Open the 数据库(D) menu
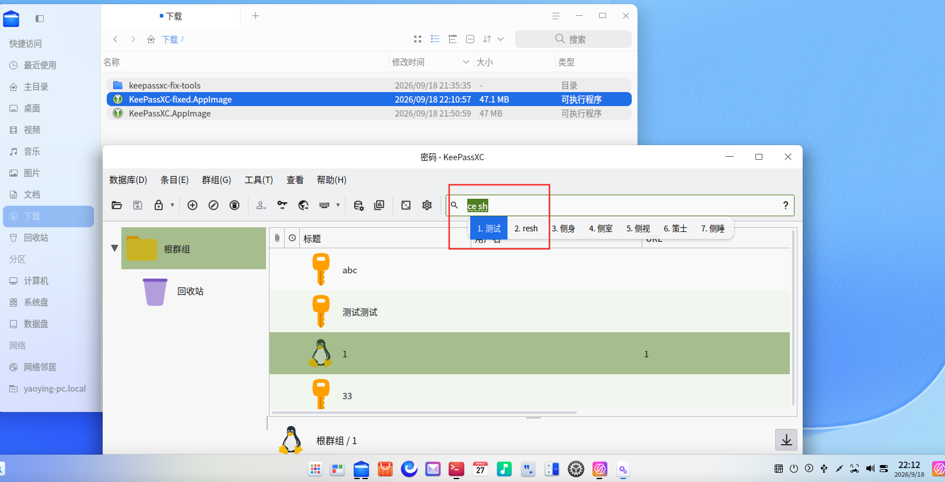This screenshot has width=945, height=482. (x=128, y=180)
